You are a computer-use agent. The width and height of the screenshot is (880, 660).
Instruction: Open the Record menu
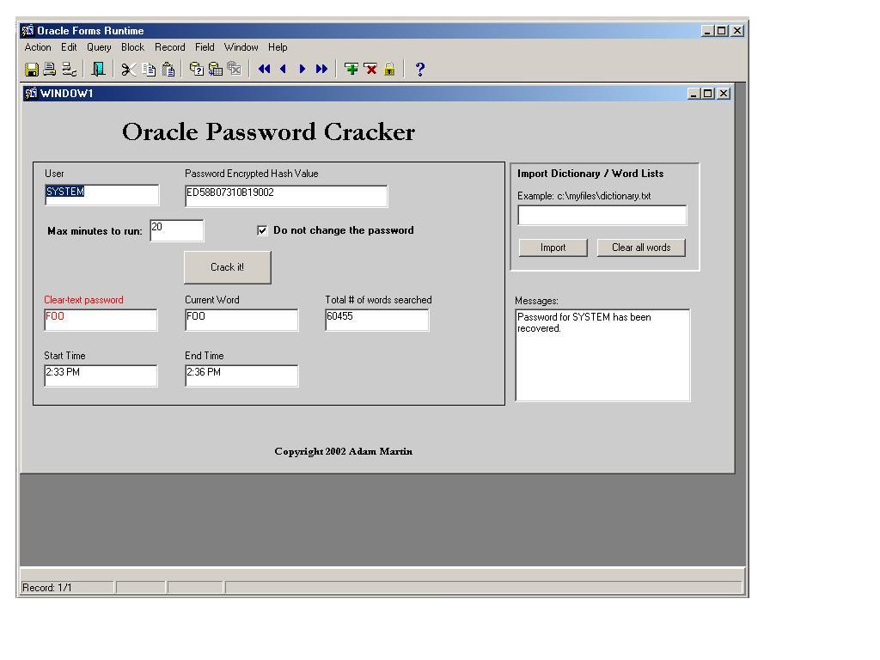tap(170, 47)
